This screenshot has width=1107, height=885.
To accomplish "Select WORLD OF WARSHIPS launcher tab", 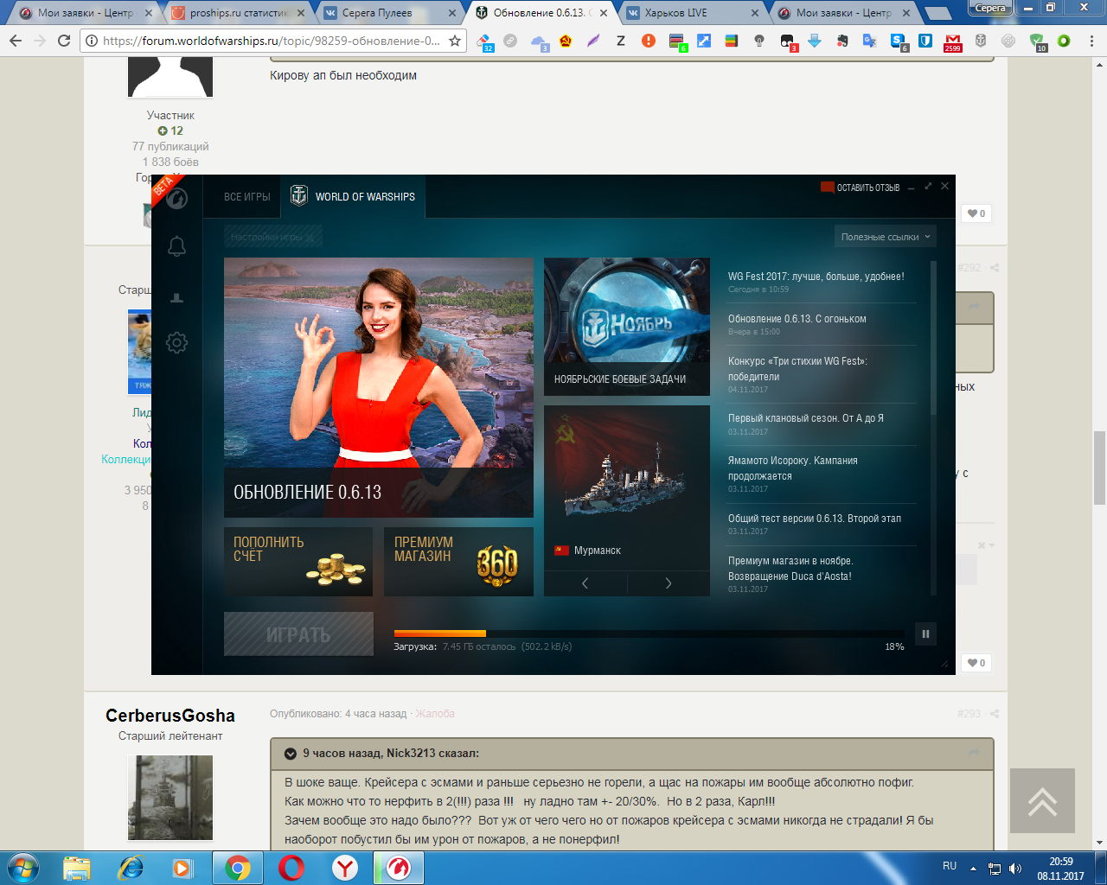I will (352, 196).
